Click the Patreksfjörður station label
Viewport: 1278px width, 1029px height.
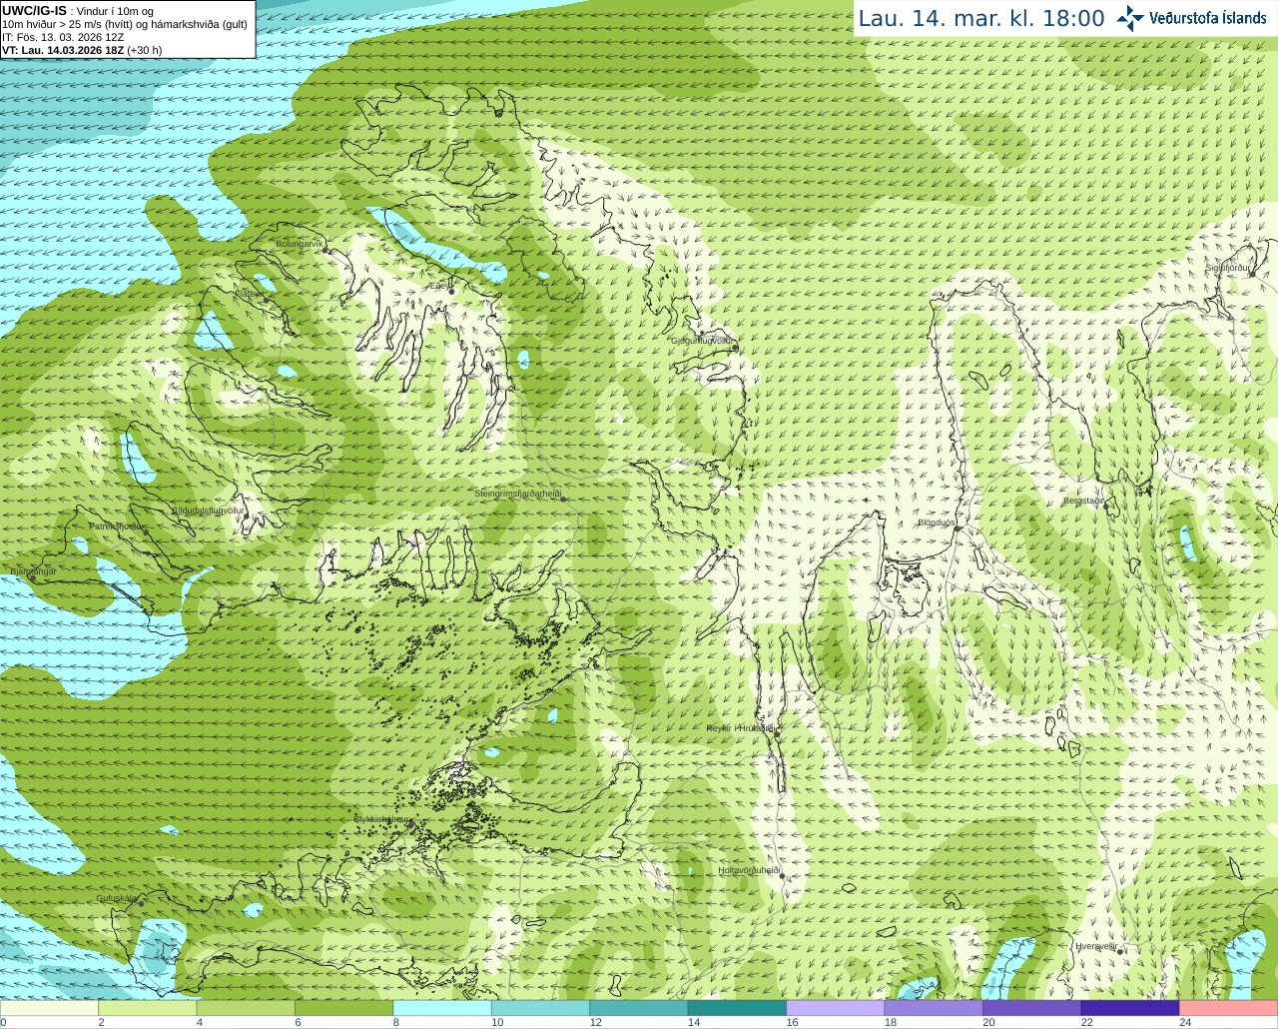[117, 525]
